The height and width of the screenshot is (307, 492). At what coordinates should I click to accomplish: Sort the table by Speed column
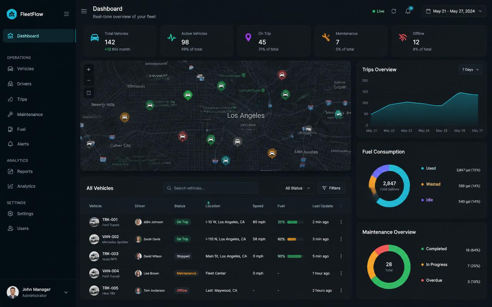(x=258, y=206)
